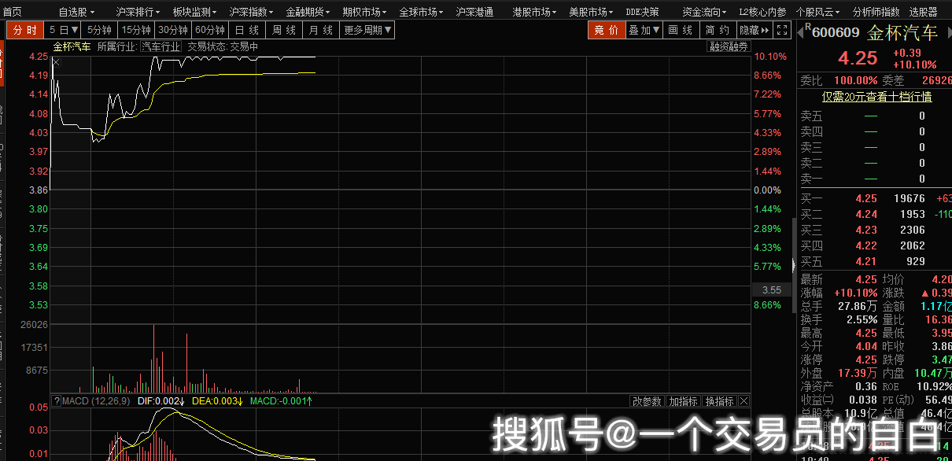Open the 个股风云 menu
Image resolution: width=952 pixels, height=461 pixels.
tap(817, 12)
